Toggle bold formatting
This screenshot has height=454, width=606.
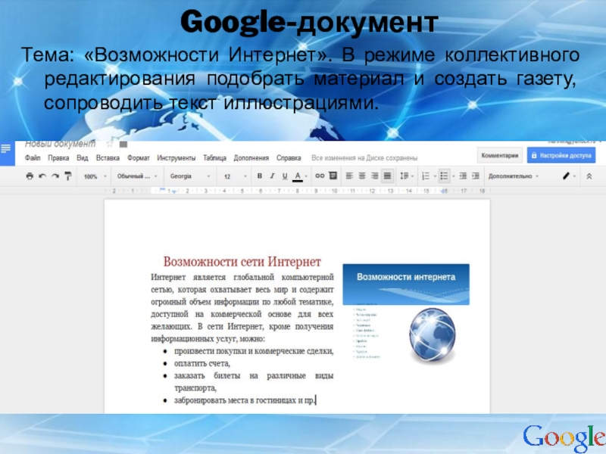click(259, 176)
